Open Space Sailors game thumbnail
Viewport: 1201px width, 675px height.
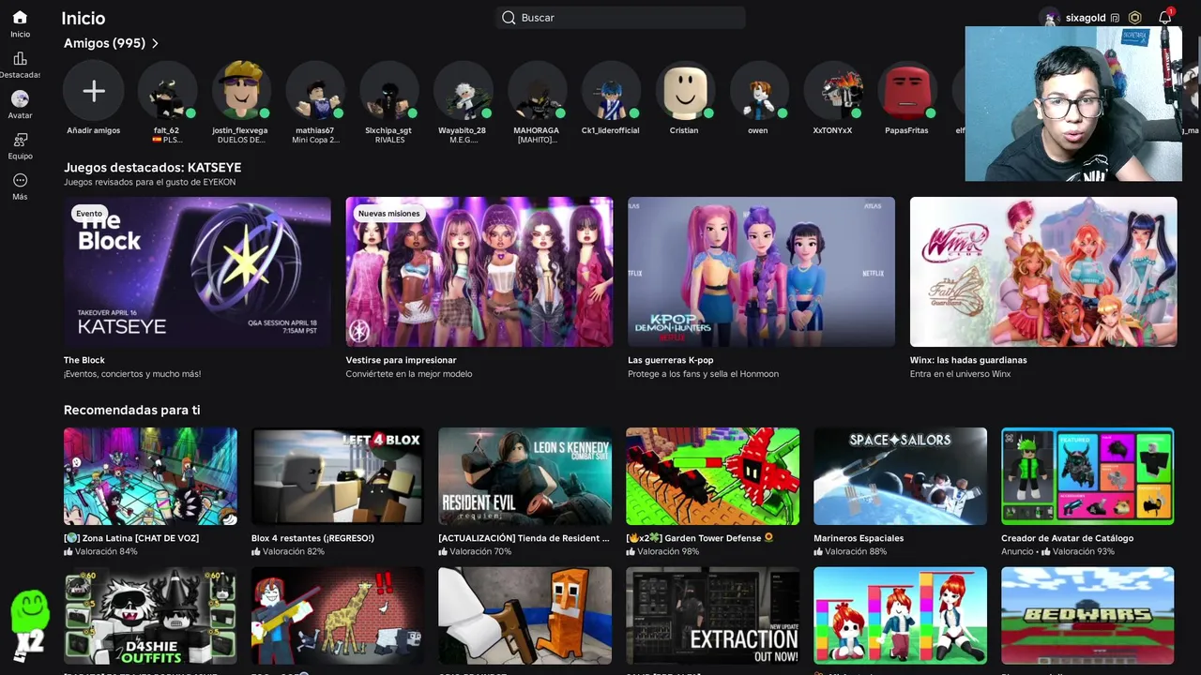901,476
